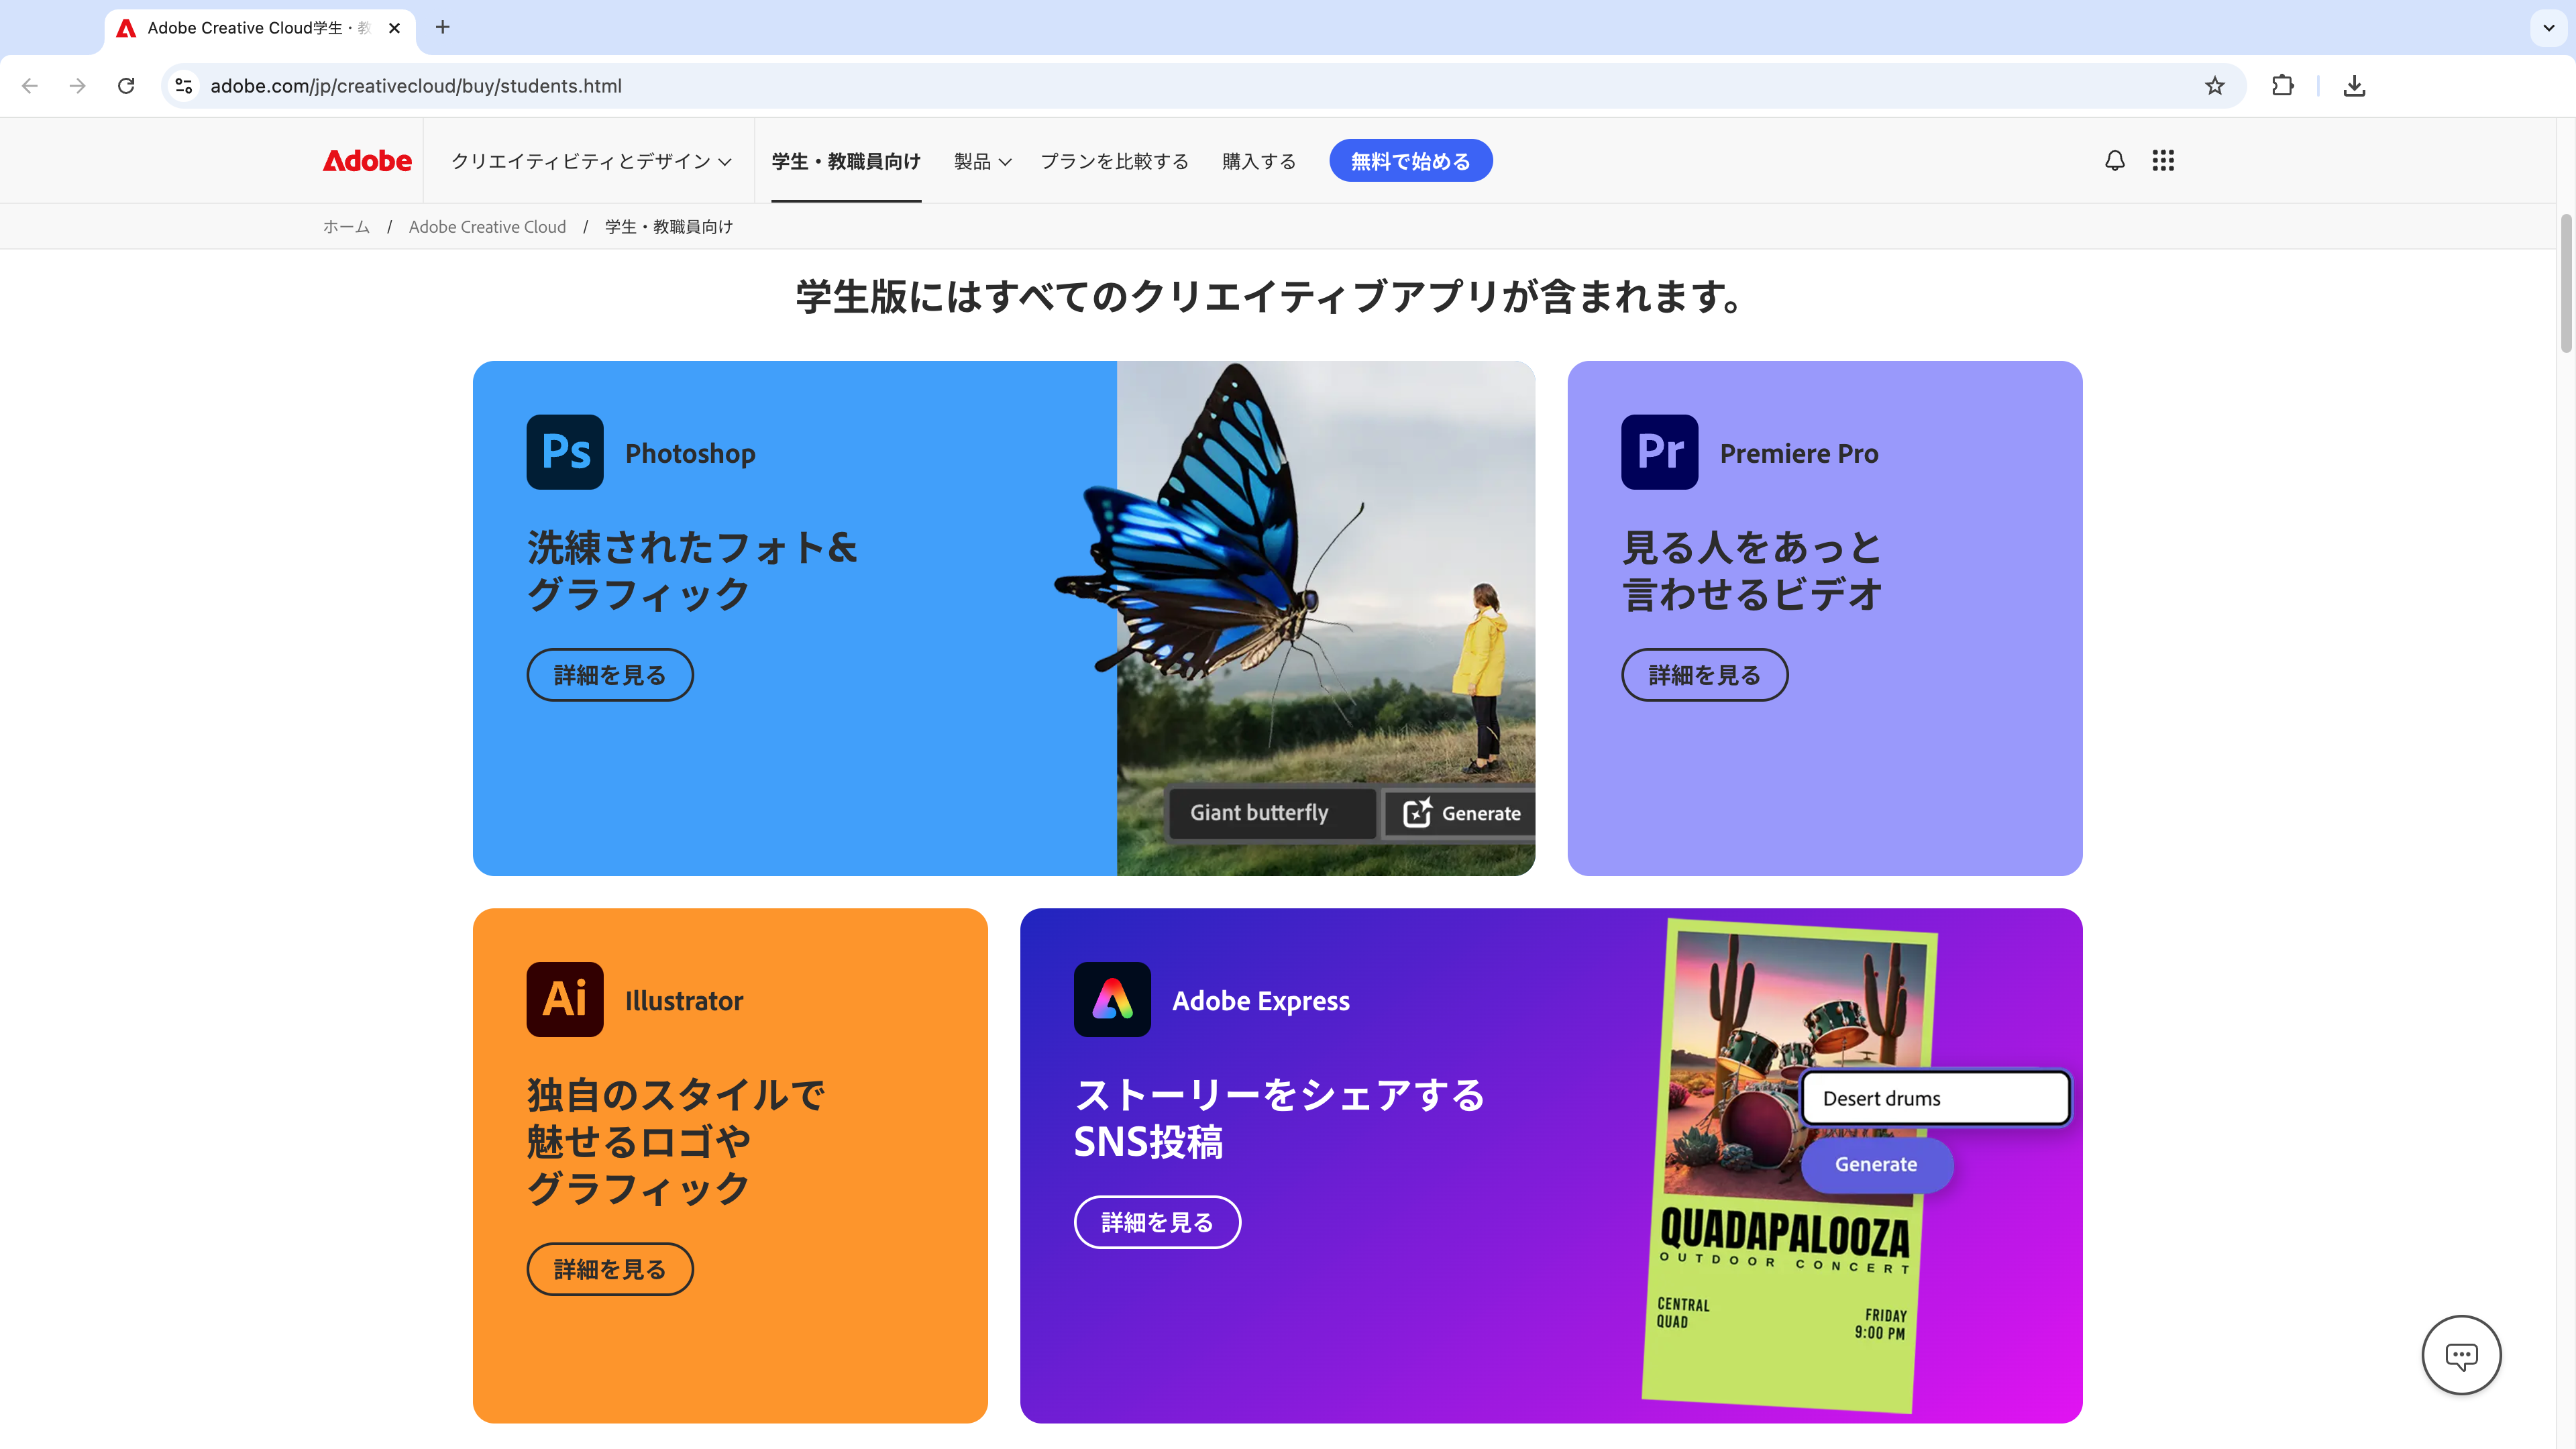Click the Generate button in Photoshop card

[x=1461, y=812]
